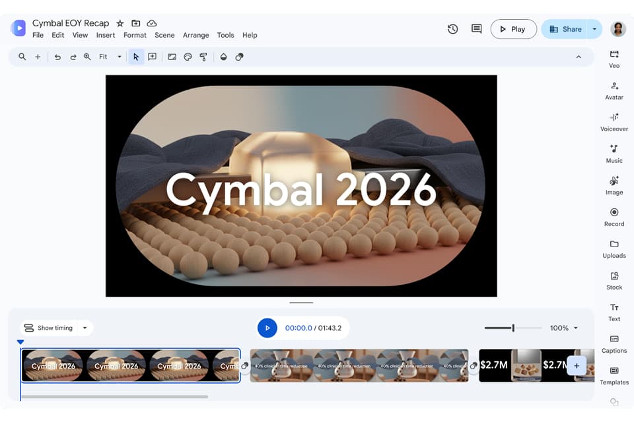Open the Insert menu

[x=106, y=35]
